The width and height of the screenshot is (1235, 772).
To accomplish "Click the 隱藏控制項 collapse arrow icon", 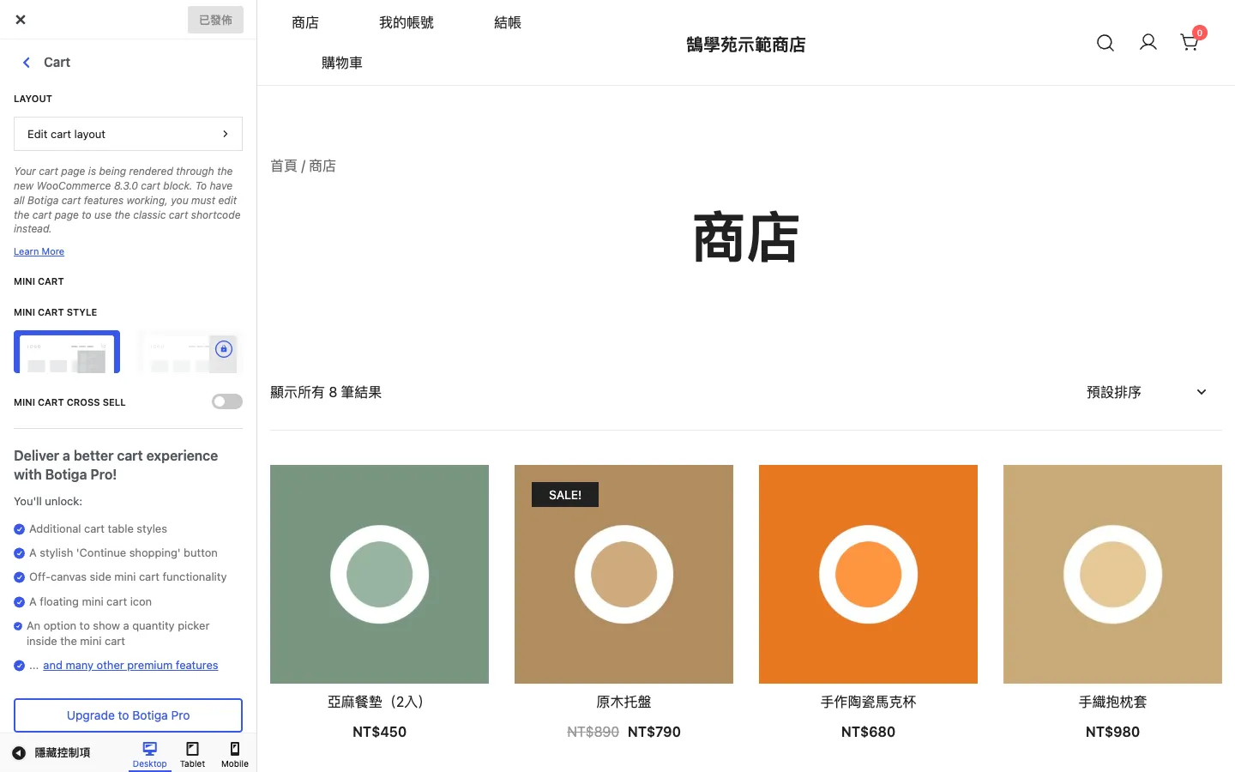I will [19, 753].
